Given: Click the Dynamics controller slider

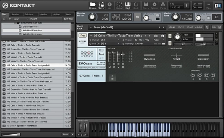Looking at the screenshot, I should 150,55.
